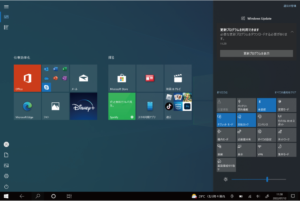Viewport: 300px width, 201px height.
Task: Toggle the Bluetooth 未接続 quick action
Action: pyautogui.click(x=266, y=105)
